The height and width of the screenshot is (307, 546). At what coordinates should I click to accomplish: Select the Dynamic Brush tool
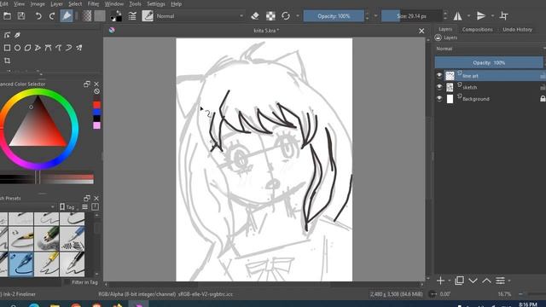tap(68, 48)
